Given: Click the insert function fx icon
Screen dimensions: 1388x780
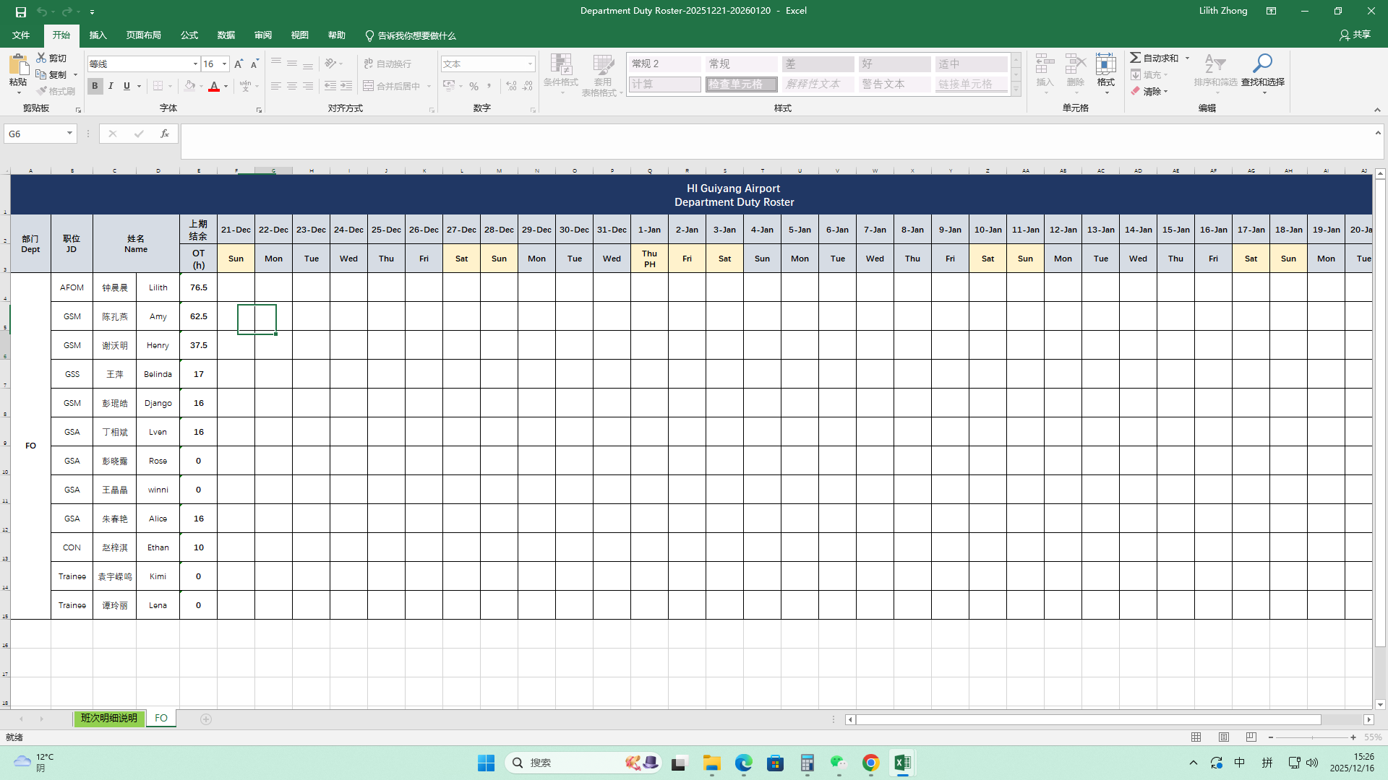Looking at the screenshot, I should tap(165, 134).
